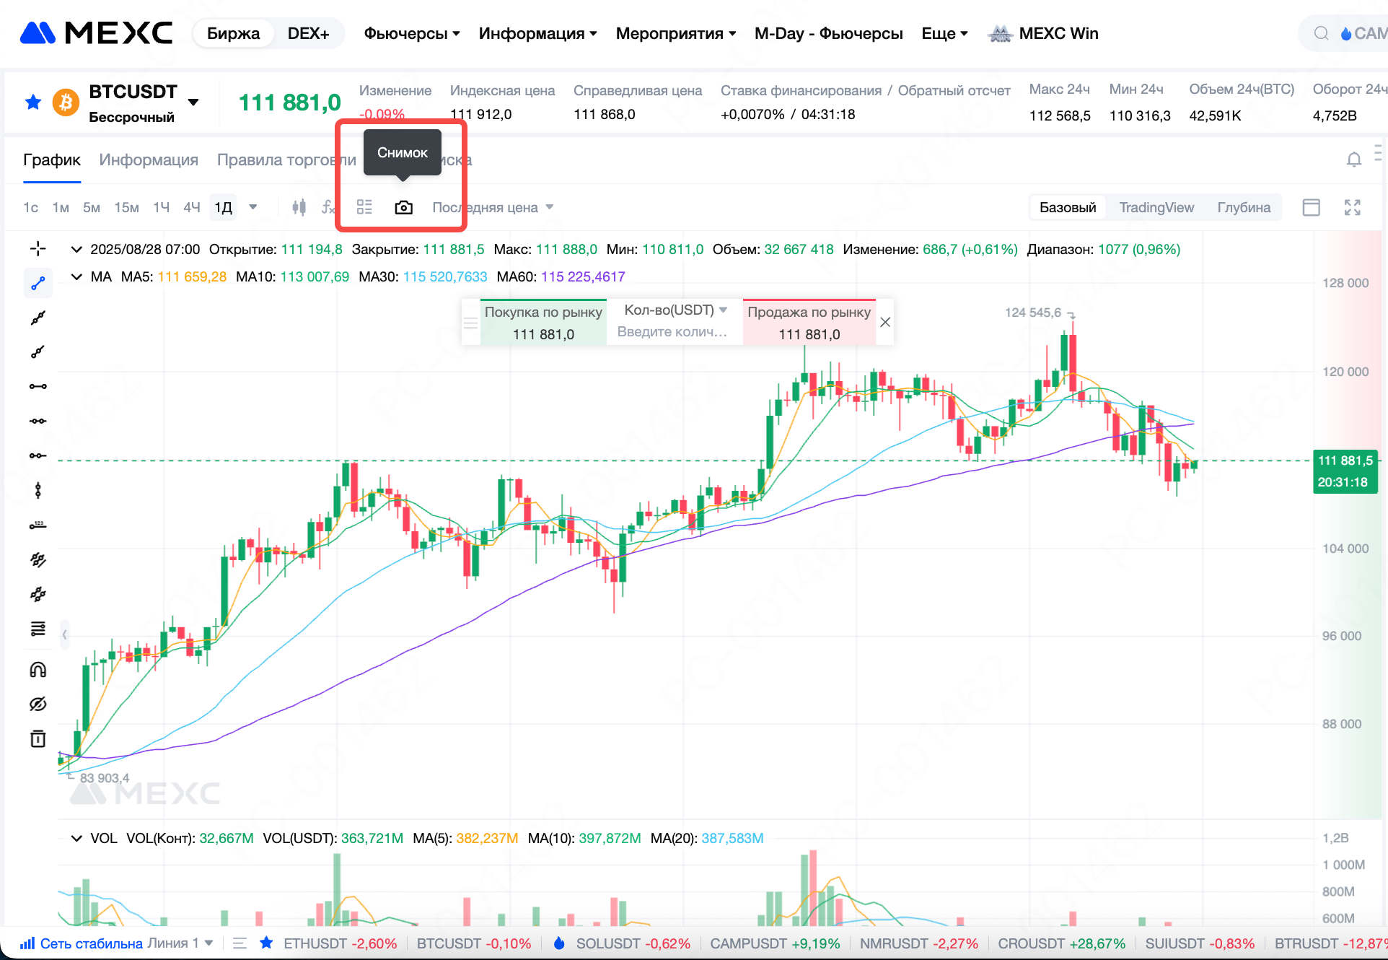This screenshot has width=1388, height=960.
Task: Click the quantity input field
Action: (672, 332)
